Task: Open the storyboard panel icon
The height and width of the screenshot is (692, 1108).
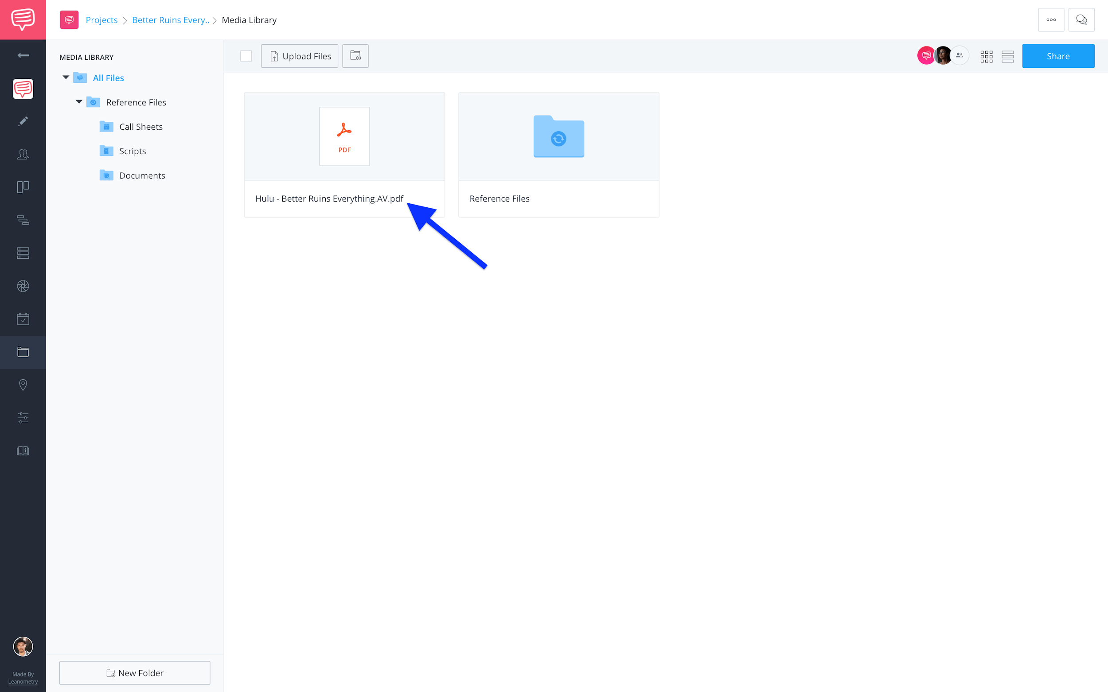Action: 23,187
